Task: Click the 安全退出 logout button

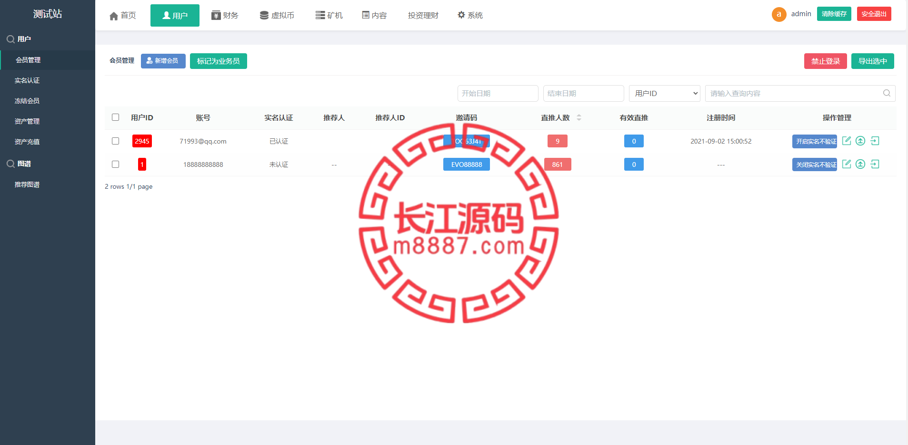Action: pyautogui.click(x=874, y=14)
